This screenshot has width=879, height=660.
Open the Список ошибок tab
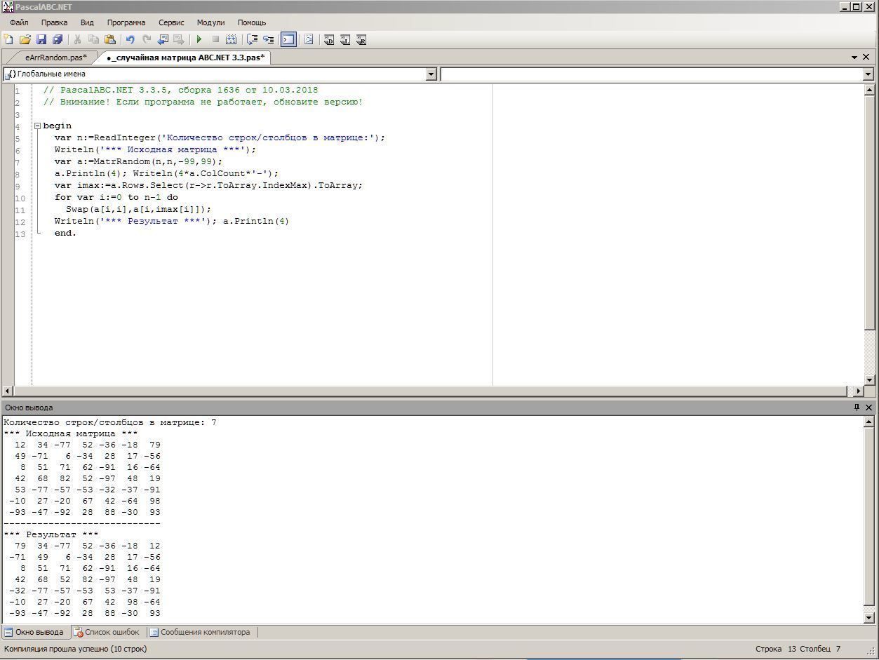click(x=111, y=632)
